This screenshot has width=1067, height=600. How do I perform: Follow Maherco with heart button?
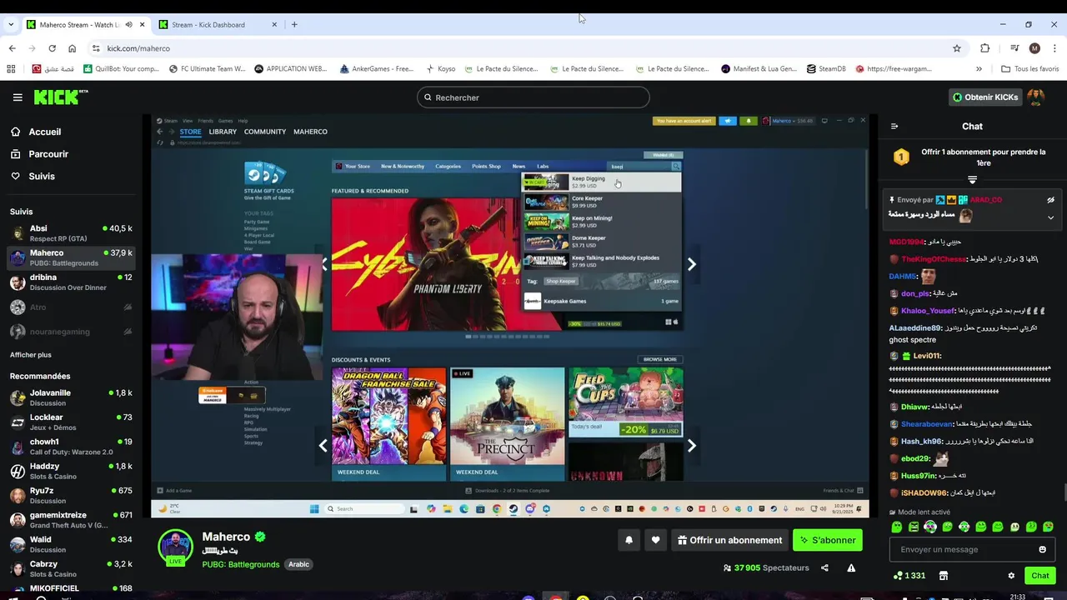pyautogui.click(x=655, y=540)
